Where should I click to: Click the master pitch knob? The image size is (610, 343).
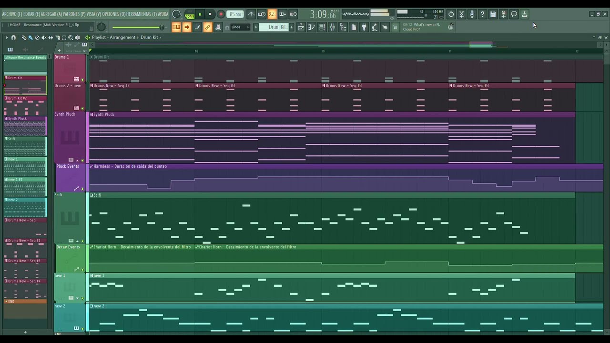(102, 27)
